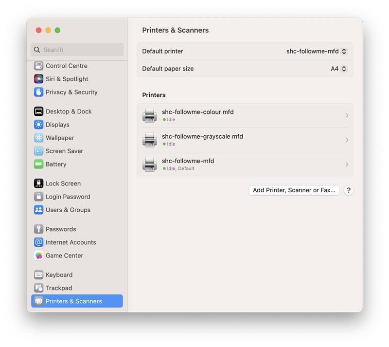Click the Game Center colorful icon
Viewport: 389px width, 347px height.
click(x=38, y=256)
